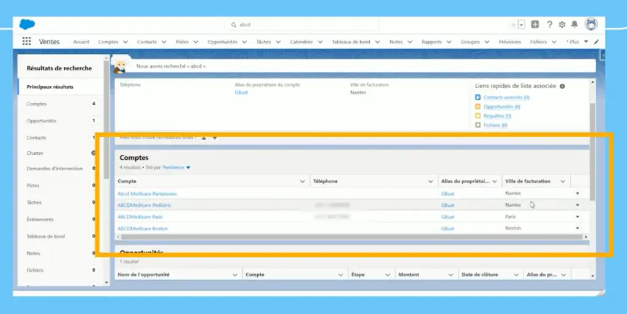Viewport: 627px width, 314px height.
Task: Expand the Pistes tab dropdown chevron
Action: click(195, 42)
